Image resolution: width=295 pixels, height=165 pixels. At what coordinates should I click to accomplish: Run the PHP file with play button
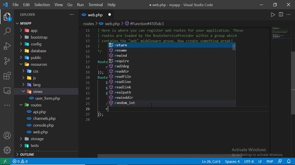click(273, 15)
